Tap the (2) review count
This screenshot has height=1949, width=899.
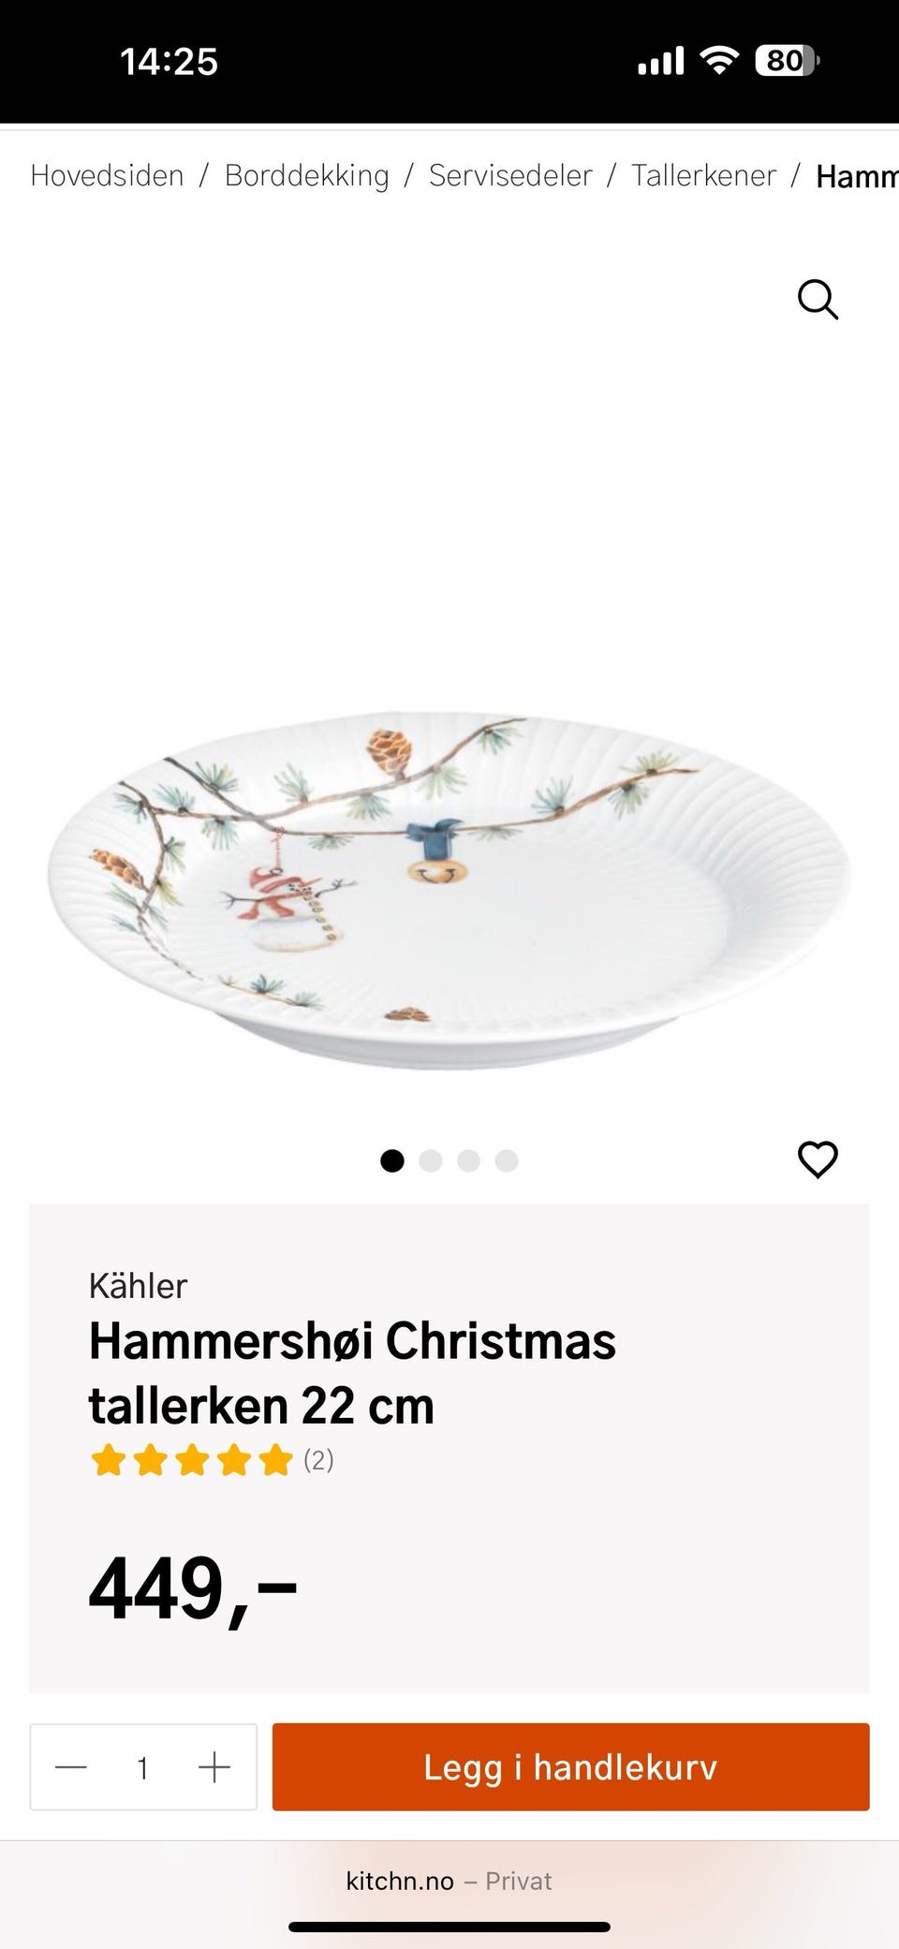click(318, 1460)
